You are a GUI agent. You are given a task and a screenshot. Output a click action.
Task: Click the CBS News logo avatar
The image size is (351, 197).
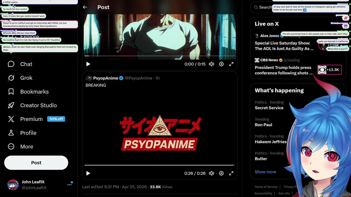(x=257, y=60)
